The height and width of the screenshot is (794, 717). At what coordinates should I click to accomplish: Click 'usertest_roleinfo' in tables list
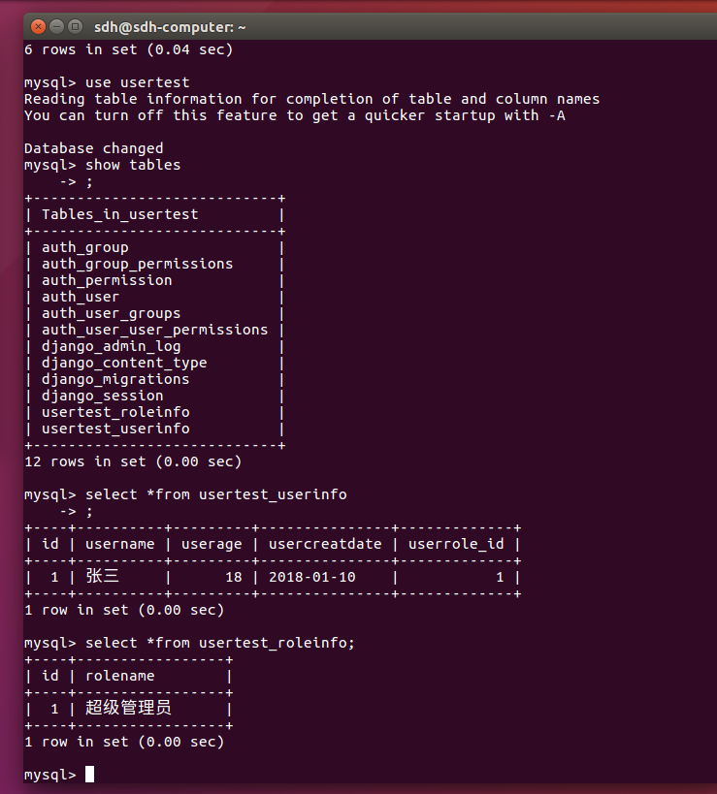[x=115, y=412]
